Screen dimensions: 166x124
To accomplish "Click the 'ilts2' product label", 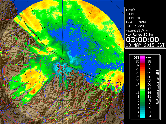I will [130, 10].
